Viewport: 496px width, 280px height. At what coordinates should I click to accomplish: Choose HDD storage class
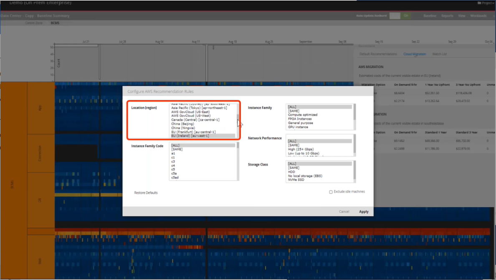291,172
